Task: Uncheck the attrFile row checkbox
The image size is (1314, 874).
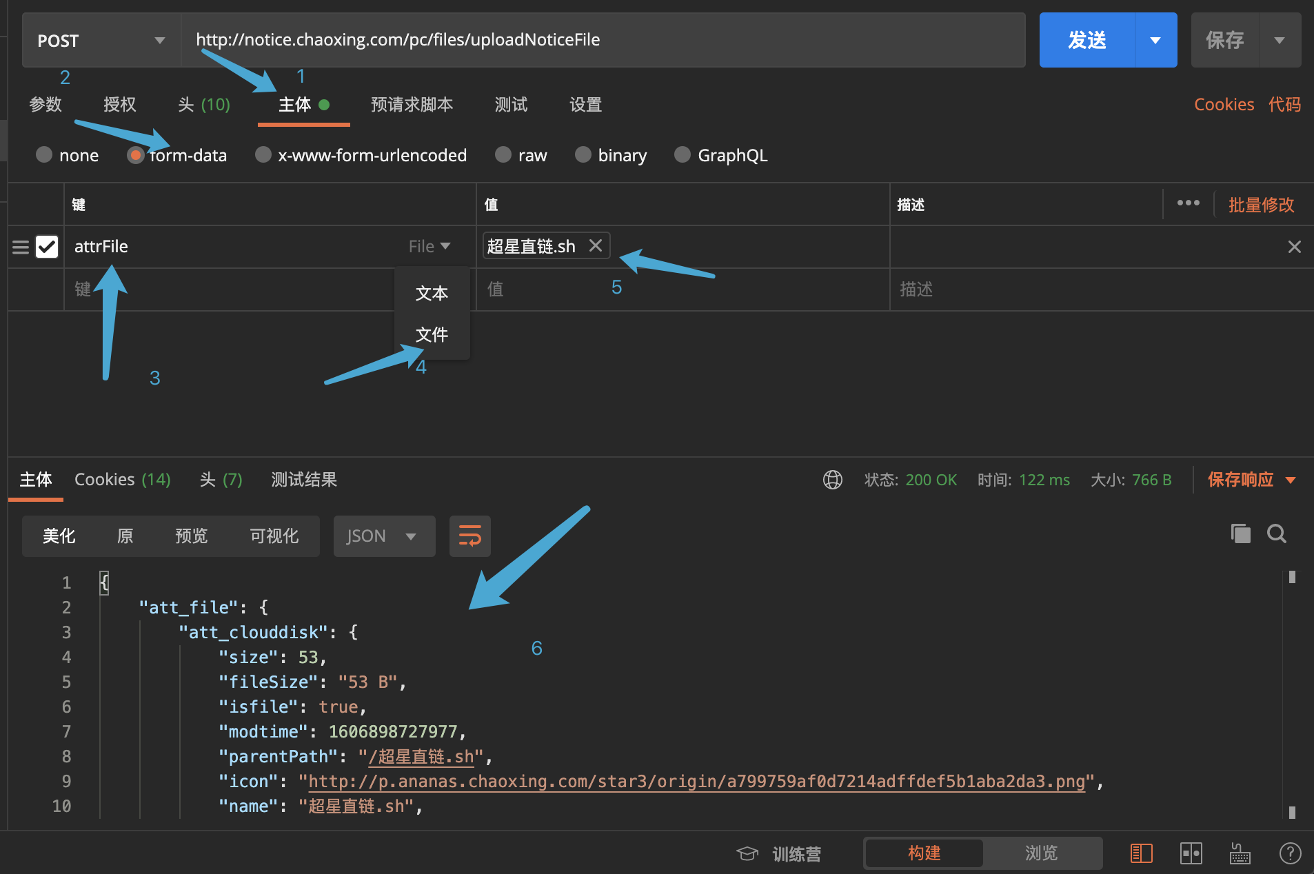Action: (x=47, y=246)
